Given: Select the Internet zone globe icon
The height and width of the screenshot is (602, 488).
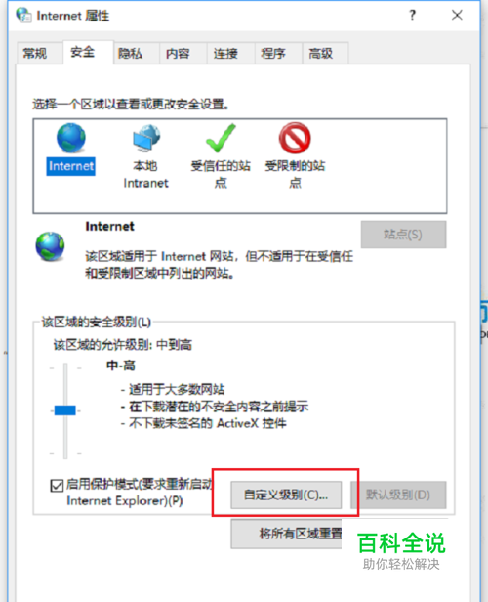Looking at the screenshot, I should 71,138.
